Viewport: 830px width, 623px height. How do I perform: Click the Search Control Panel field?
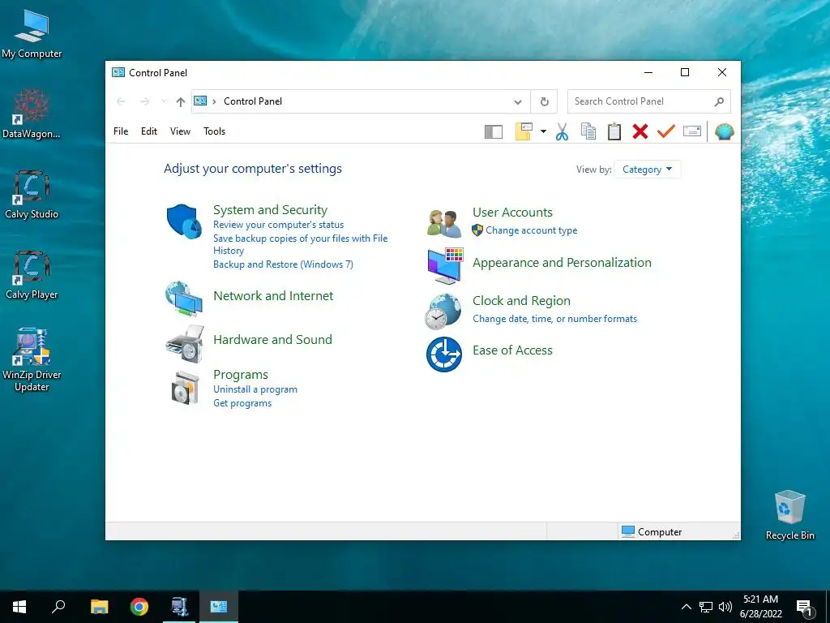(x=649, y=101)
